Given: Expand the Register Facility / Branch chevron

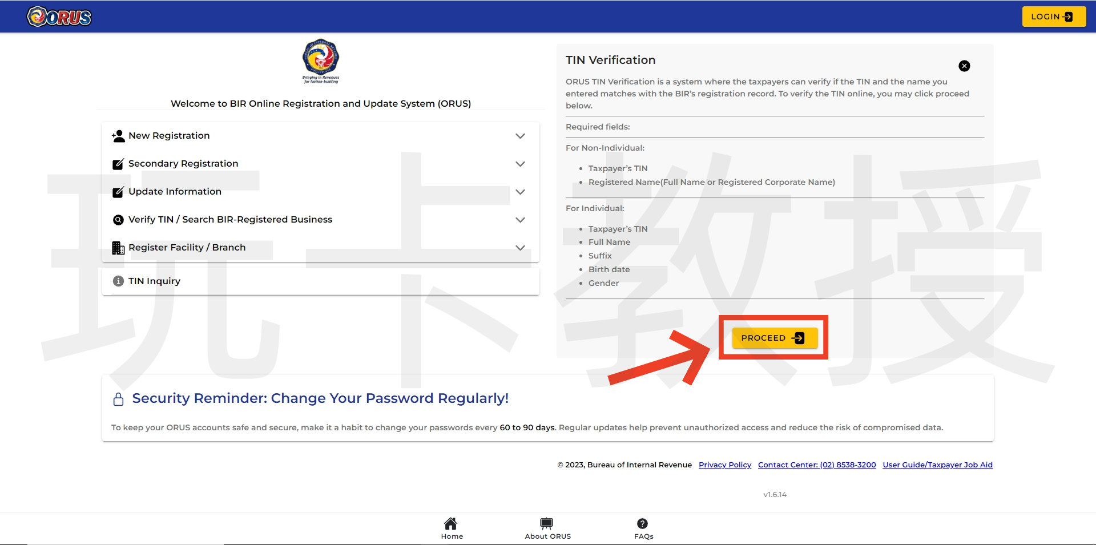Looking at the screenshot, I should (x=520, y=248).
